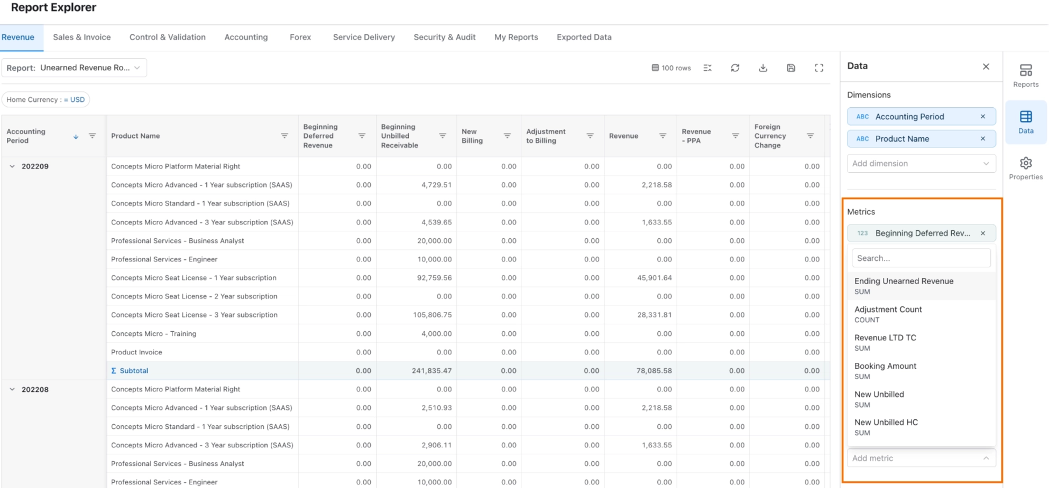Filter the Adjustment to Billing column
The height and width of the screenshot is (488, 1049).
[590, 136]
